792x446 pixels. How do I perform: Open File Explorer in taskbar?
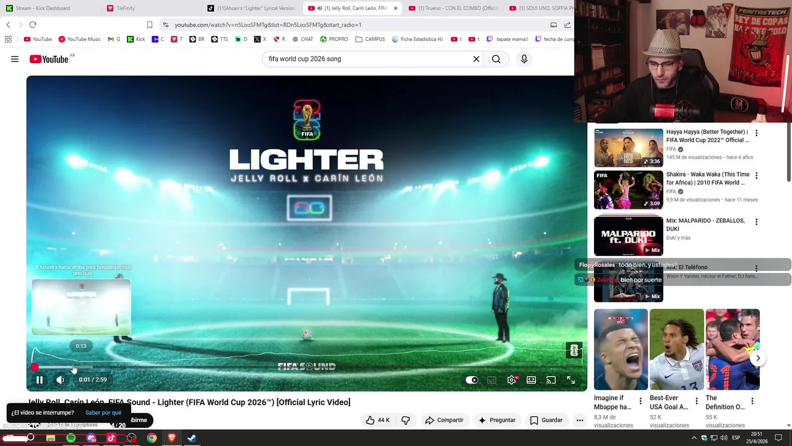pyautogui.click(x=51, y=438)
